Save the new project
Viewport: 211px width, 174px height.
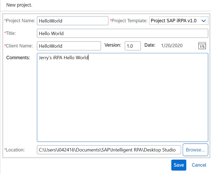[x=179, y=165]
